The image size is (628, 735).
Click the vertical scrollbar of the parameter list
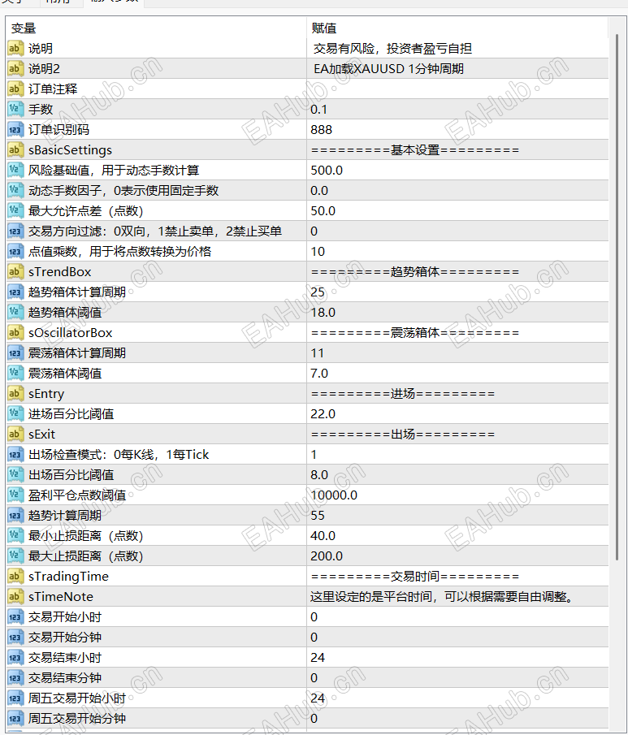click(617, 297)
